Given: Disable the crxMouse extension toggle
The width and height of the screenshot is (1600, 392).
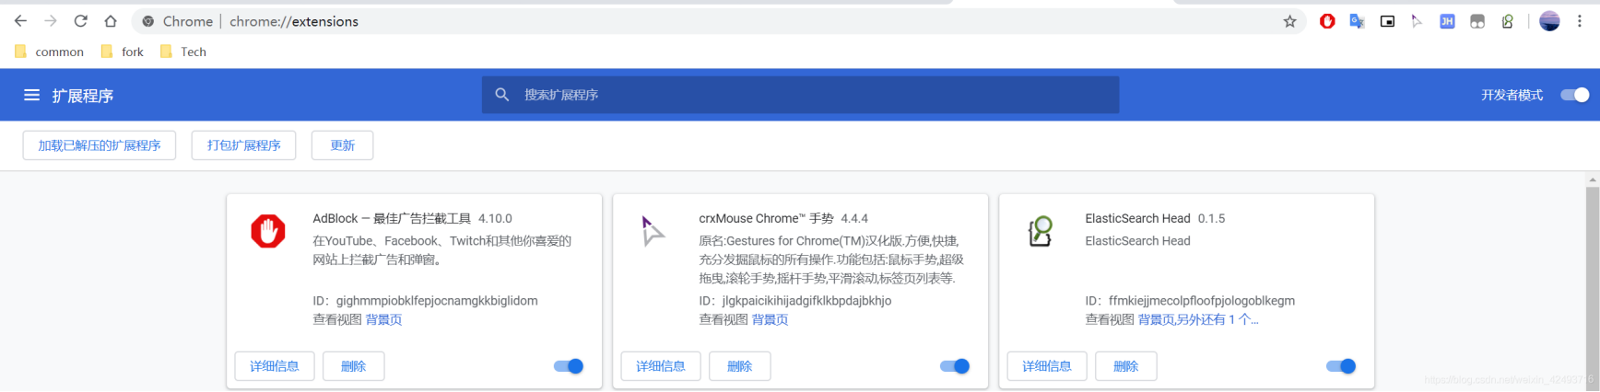Looking at the screenshot, I should click(x=955, y=366).
